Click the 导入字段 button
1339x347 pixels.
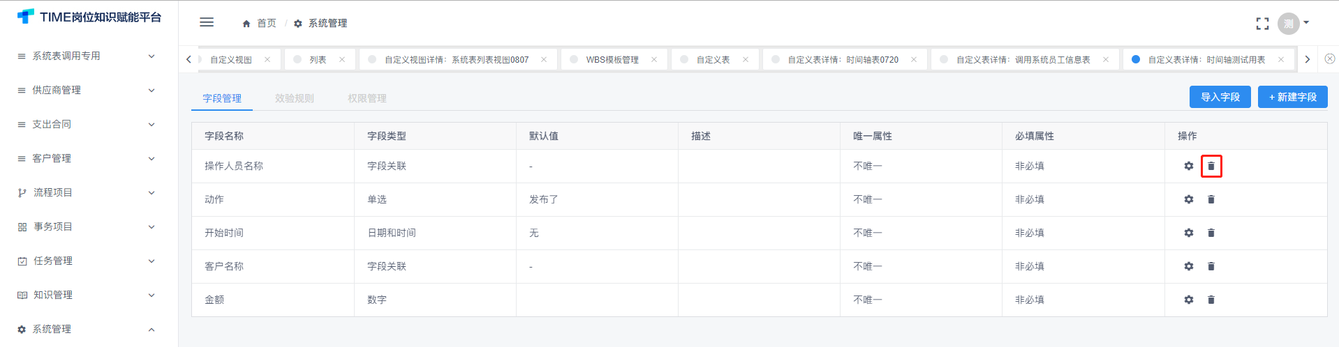point(1220,97)
